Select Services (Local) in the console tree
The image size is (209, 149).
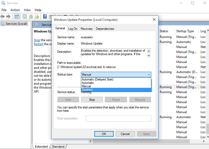[x=16, y=24]
